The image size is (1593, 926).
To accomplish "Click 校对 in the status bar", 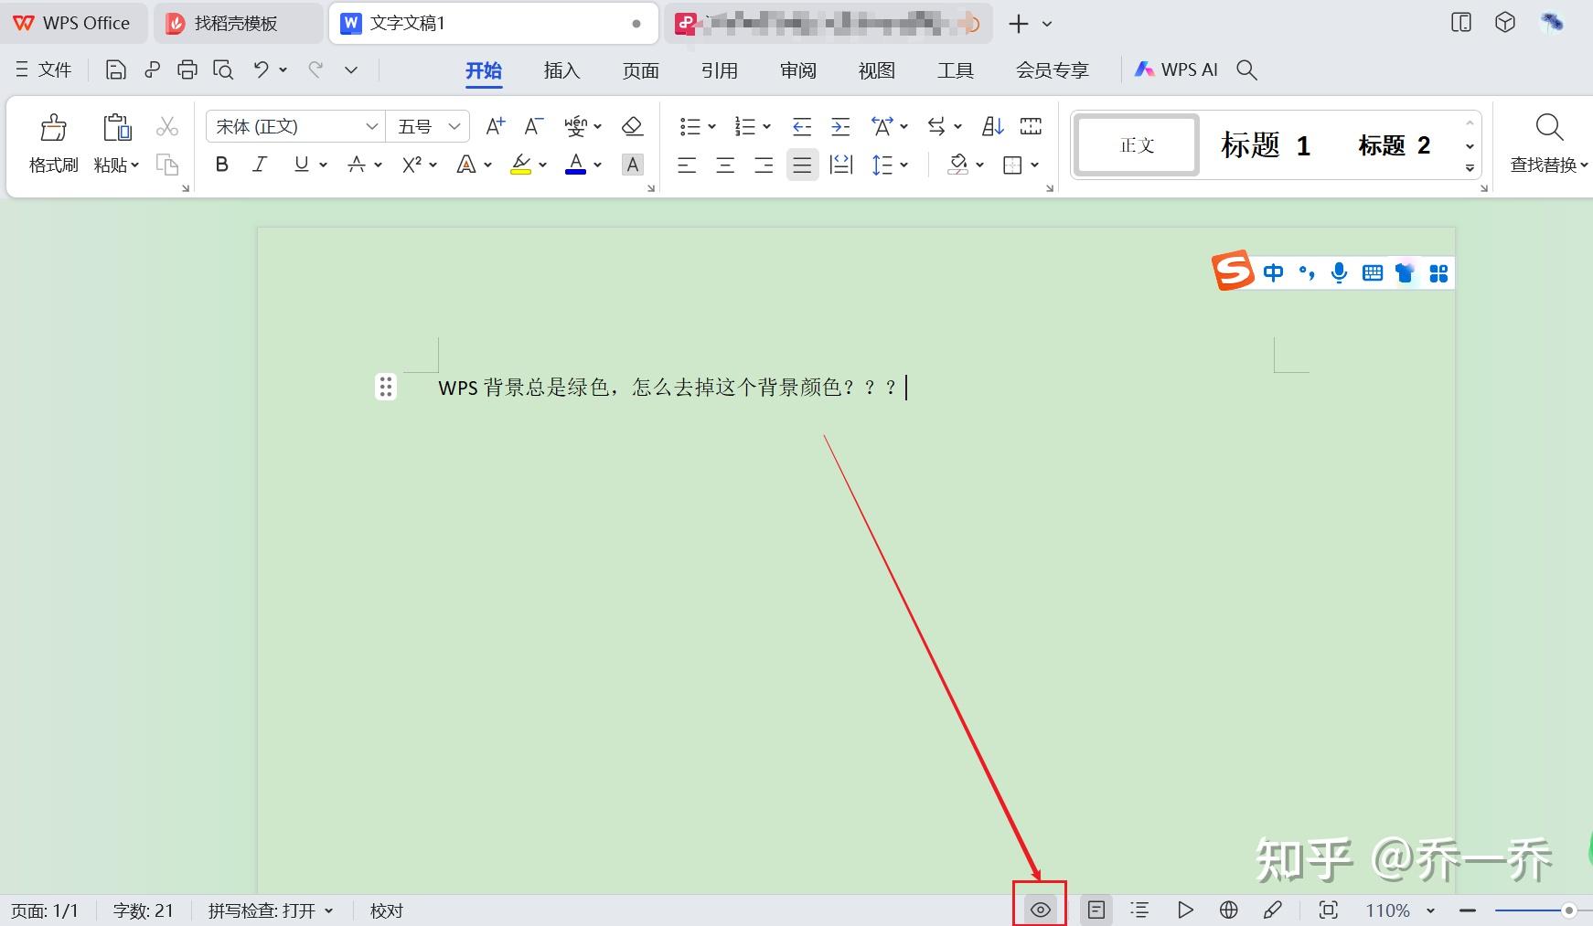I will tap(386, 910).
